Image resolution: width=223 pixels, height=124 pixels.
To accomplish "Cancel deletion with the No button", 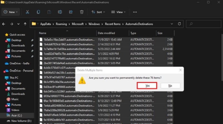I will tap(170, 86).
